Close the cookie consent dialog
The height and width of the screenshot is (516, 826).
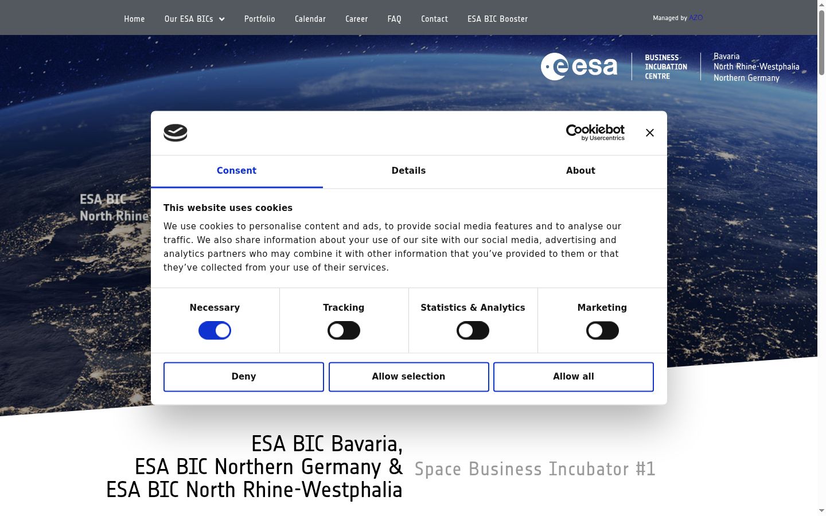click(649, 133)
